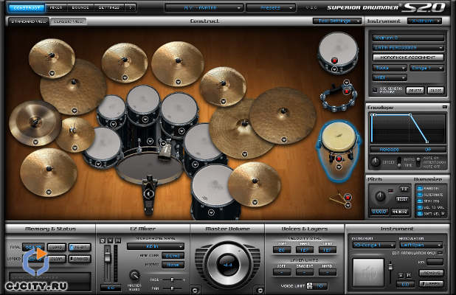456x295 pixels.
Task: Flip the Note On/Aftertouch/Note Off switch
Action: pos(418,162)
